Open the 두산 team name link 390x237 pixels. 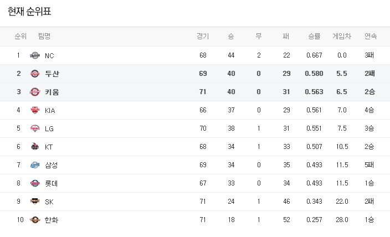(x=52, y=74)
